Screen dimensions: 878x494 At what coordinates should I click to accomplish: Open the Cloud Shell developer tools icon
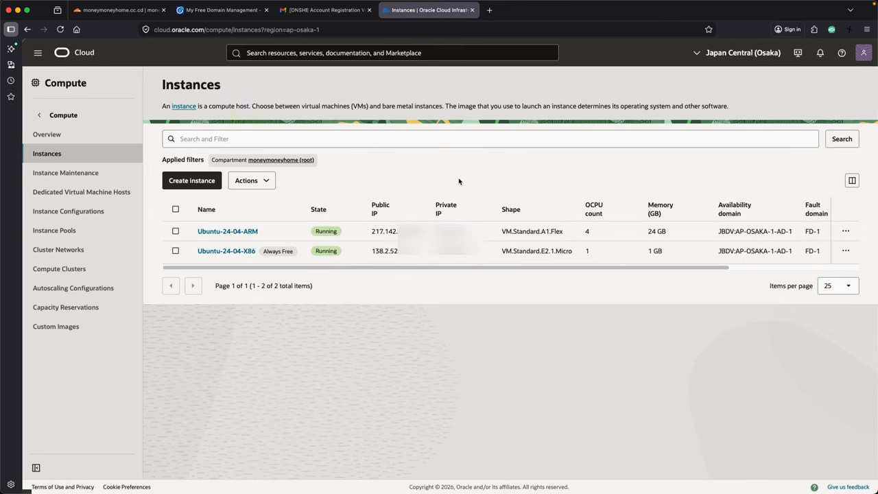pyautogui.click(x=798, y=53)
